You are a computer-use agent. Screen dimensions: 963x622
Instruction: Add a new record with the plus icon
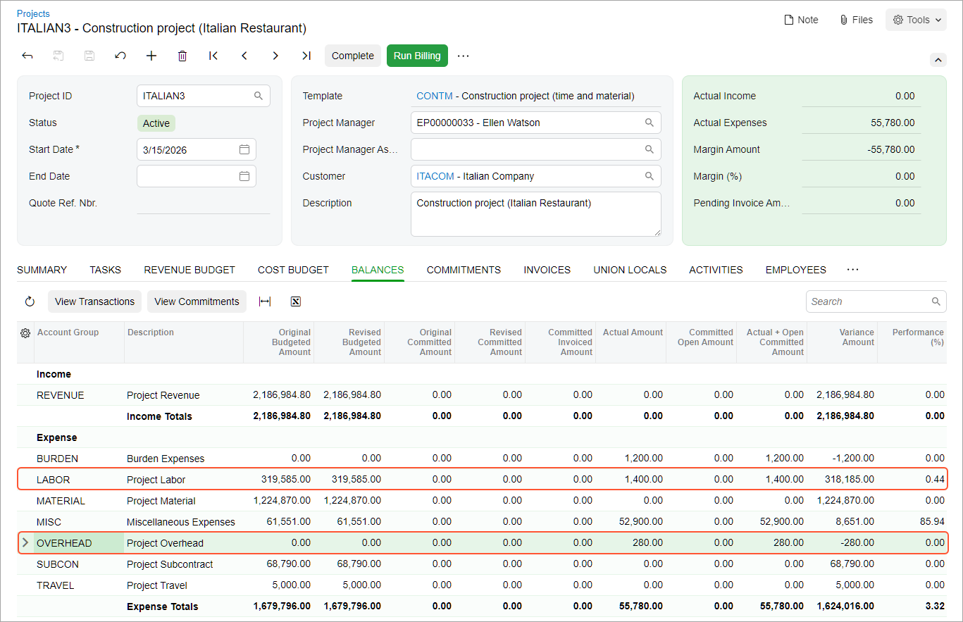[x=151, y=56]
